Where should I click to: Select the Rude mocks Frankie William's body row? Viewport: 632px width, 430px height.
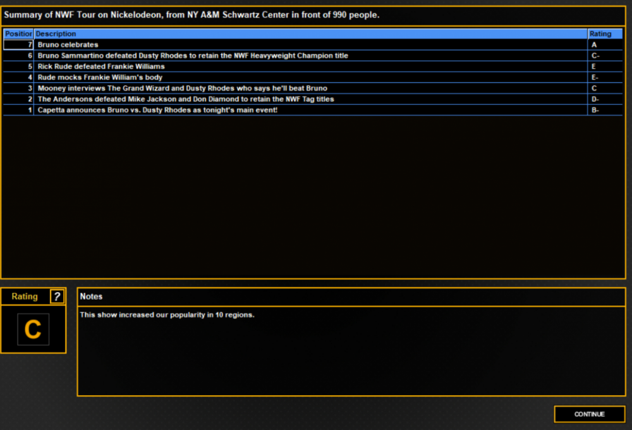pyautogui.click(x=313, y=77)
